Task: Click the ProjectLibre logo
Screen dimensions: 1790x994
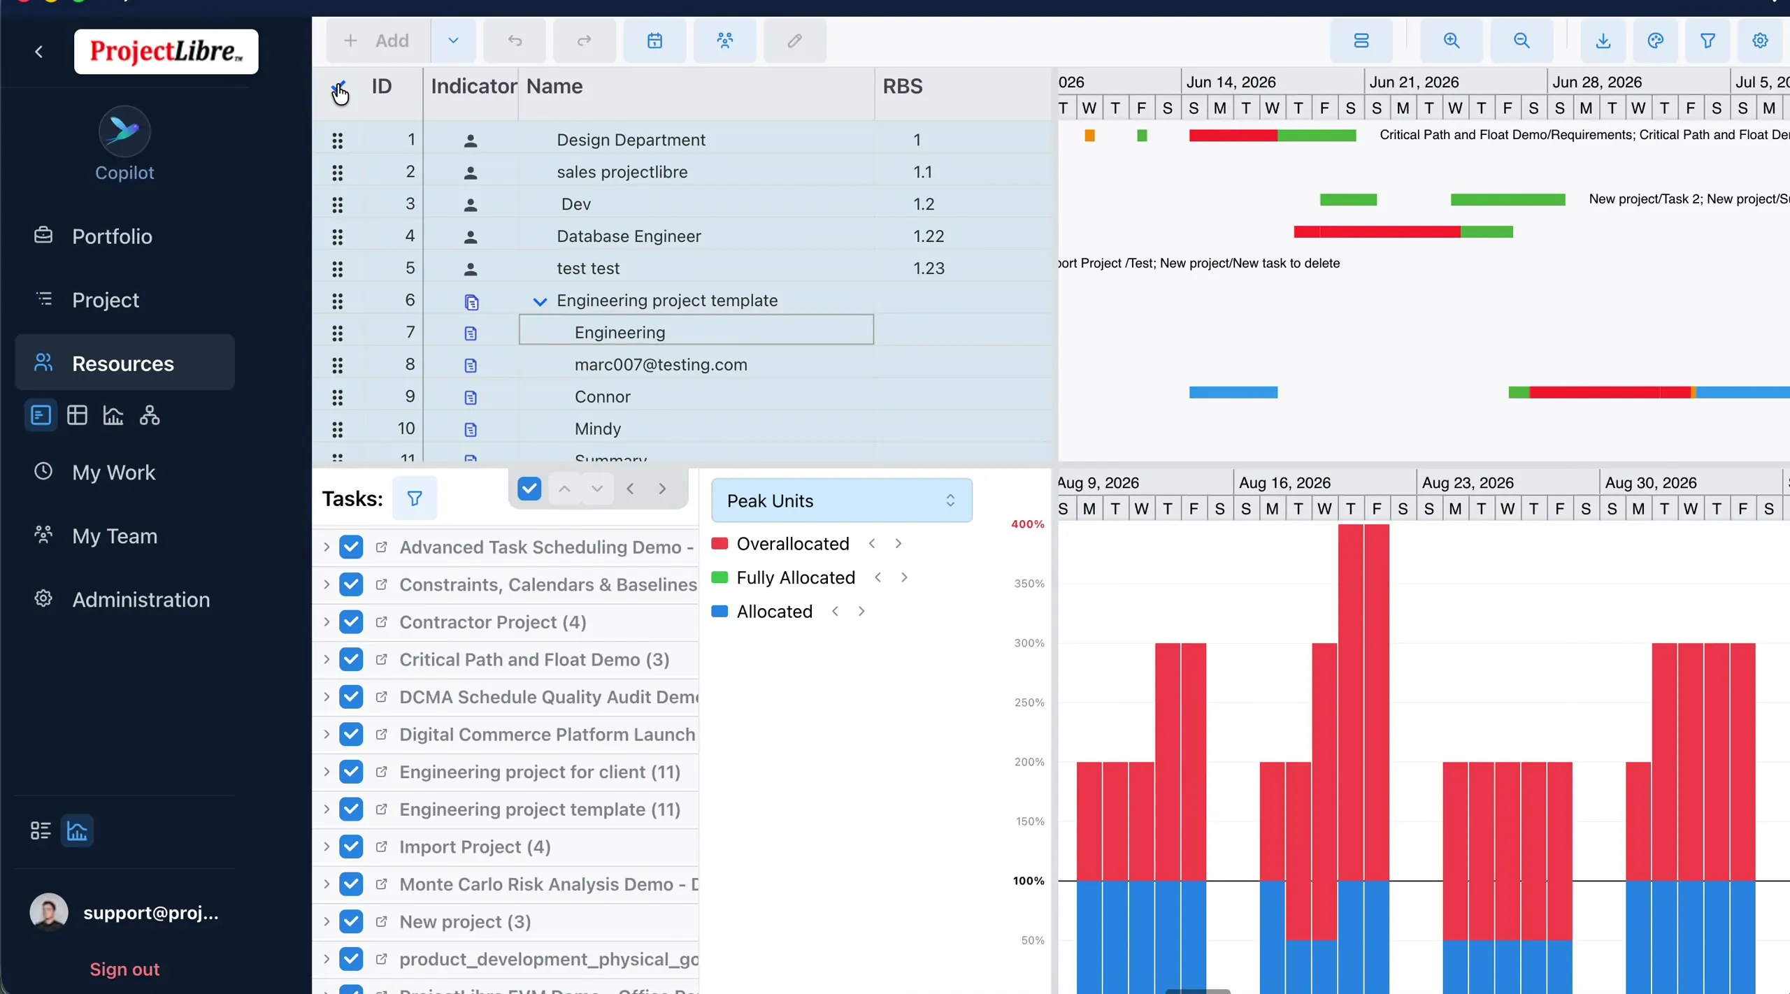Action: click(x=166, y=52)
